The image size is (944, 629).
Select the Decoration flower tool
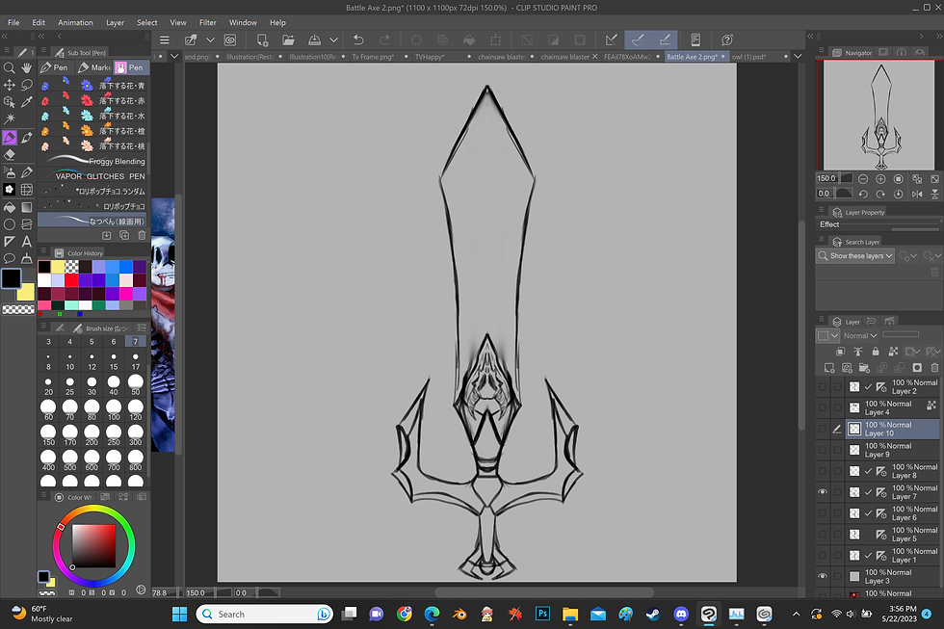[x=9, y=190]
